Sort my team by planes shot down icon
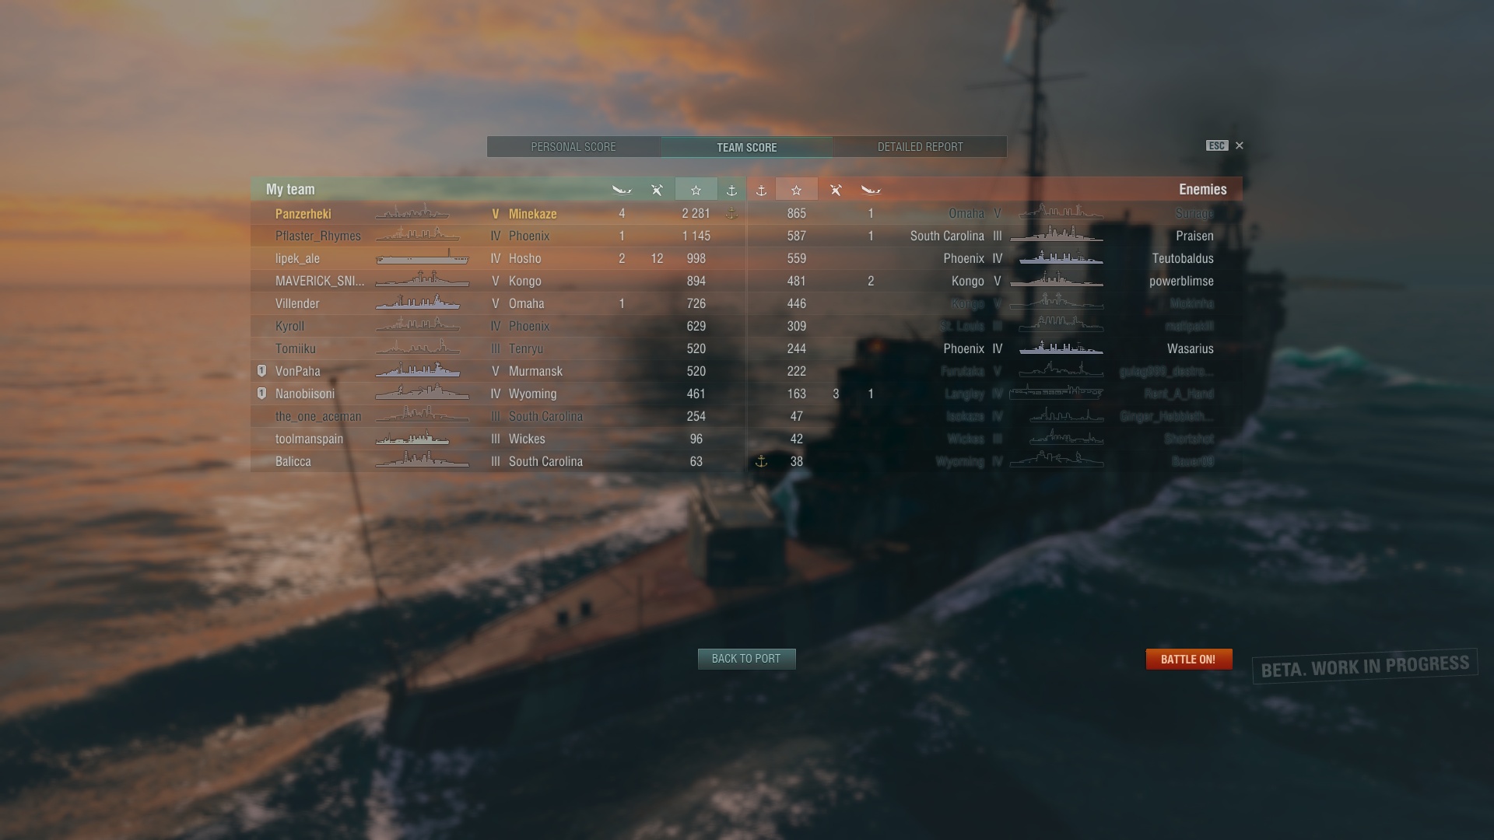Screen dimensions: 1494x840 [x=657, y=190]
